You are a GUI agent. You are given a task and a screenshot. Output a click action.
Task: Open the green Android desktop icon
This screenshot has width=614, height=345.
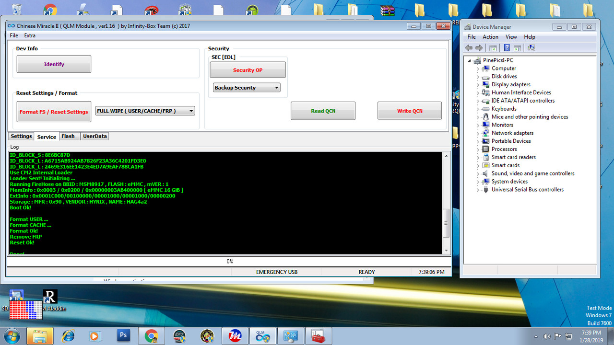[x=252, y=10]
